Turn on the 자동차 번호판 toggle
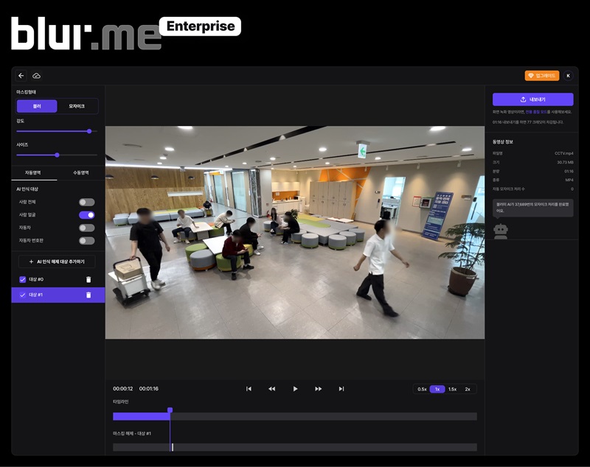590x467 pixels. [x=87, y=240]
